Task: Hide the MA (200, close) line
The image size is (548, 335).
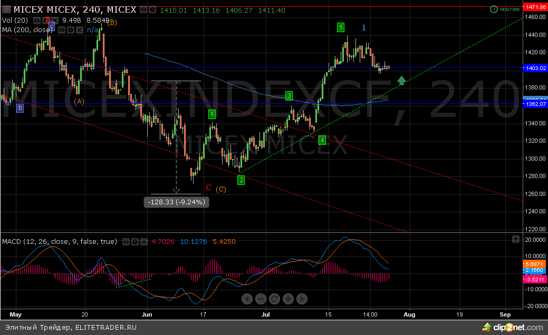Action: (x=62, y=30)
